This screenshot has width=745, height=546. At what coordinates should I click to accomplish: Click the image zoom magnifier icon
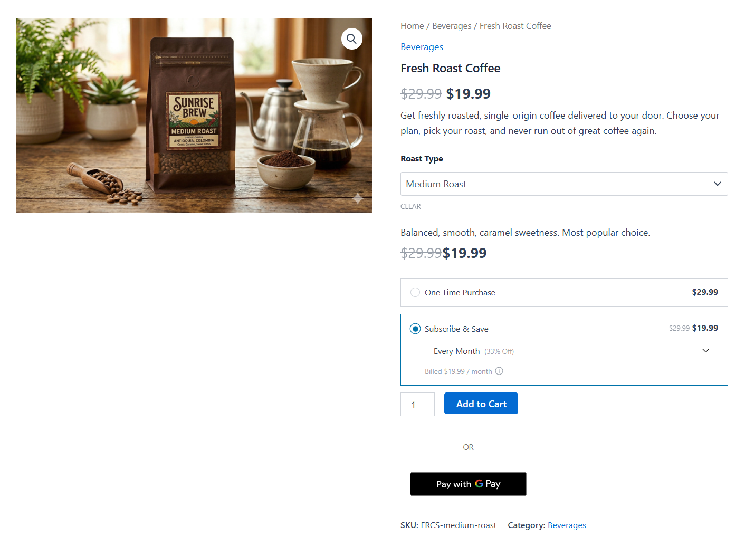[351, 39]
